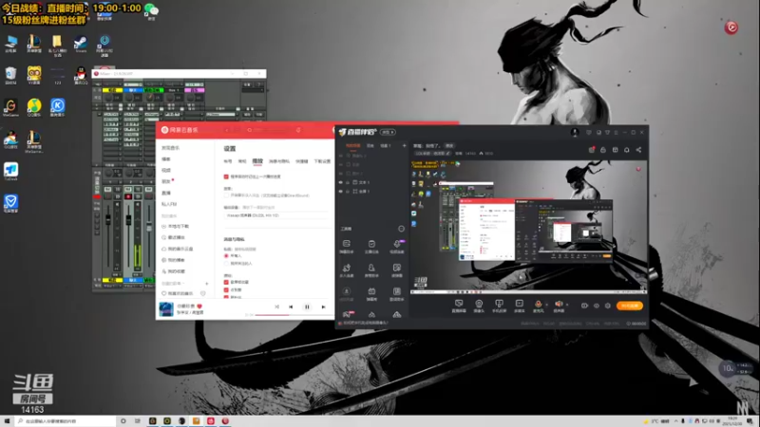Switch to 账号 tab in NetEase settings
Image resolution: width=760 pixels, height=427 pixels.
coord(228,161)
